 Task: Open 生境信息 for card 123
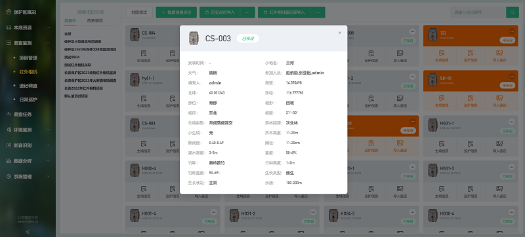442,56
